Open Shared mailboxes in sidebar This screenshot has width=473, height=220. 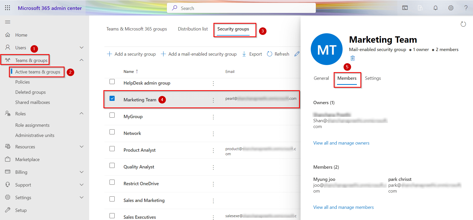(33, 102)
